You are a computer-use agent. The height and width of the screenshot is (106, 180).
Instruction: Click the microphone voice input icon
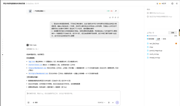109,102
